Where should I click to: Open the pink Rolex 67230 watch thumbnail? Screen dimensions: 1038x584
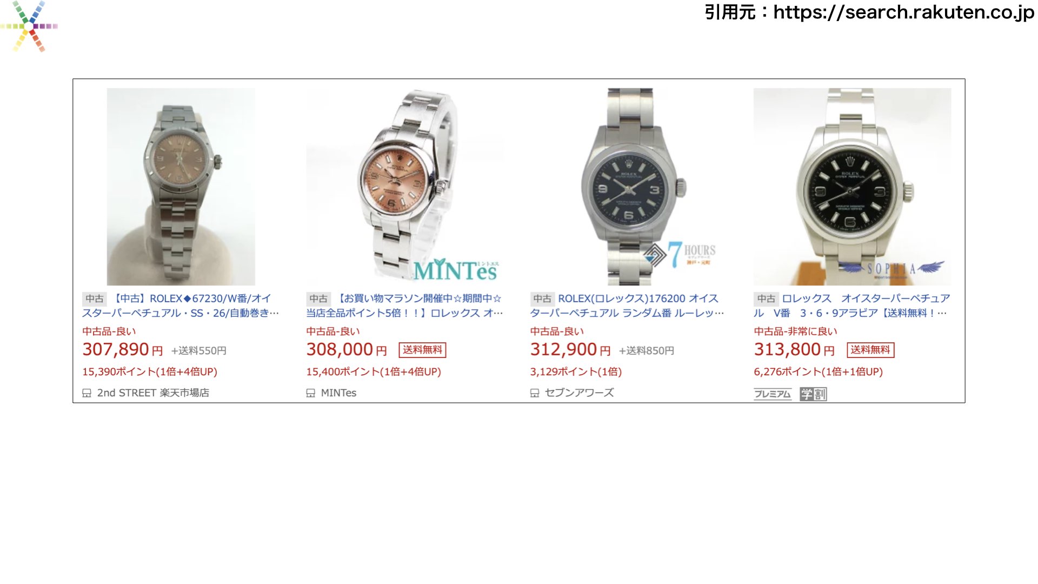tap(181, 187)
